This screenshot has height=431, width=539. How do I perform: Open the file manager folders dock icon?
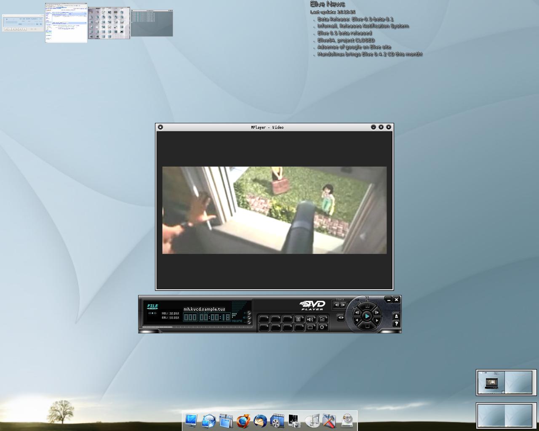click(x=226, y=420)
